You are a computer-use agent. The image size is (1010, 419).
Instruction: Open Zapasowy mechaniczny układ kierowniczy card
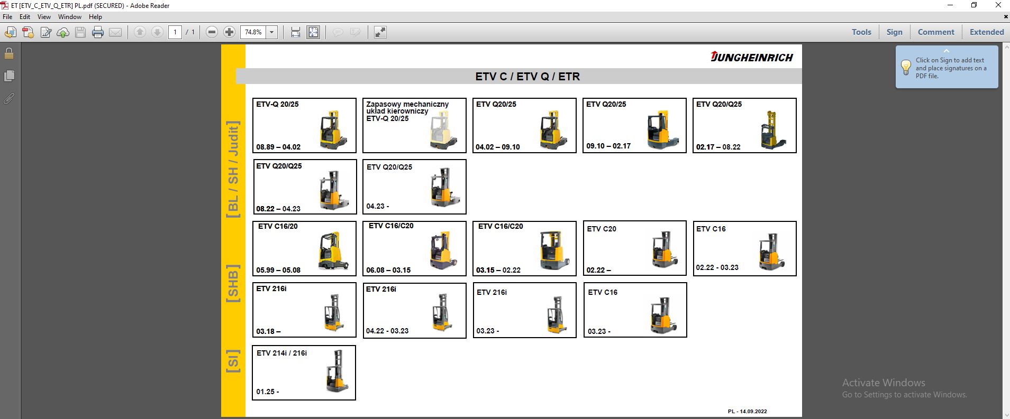[x=414, y=125]
